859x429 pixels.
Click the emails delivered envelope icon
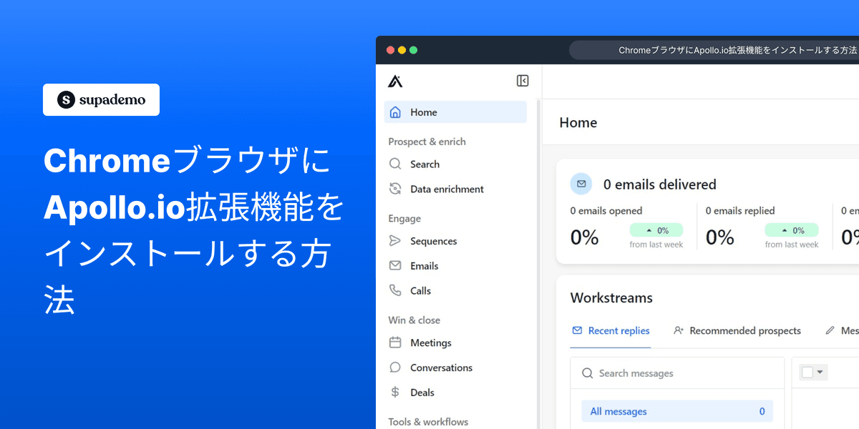point(581,184)
